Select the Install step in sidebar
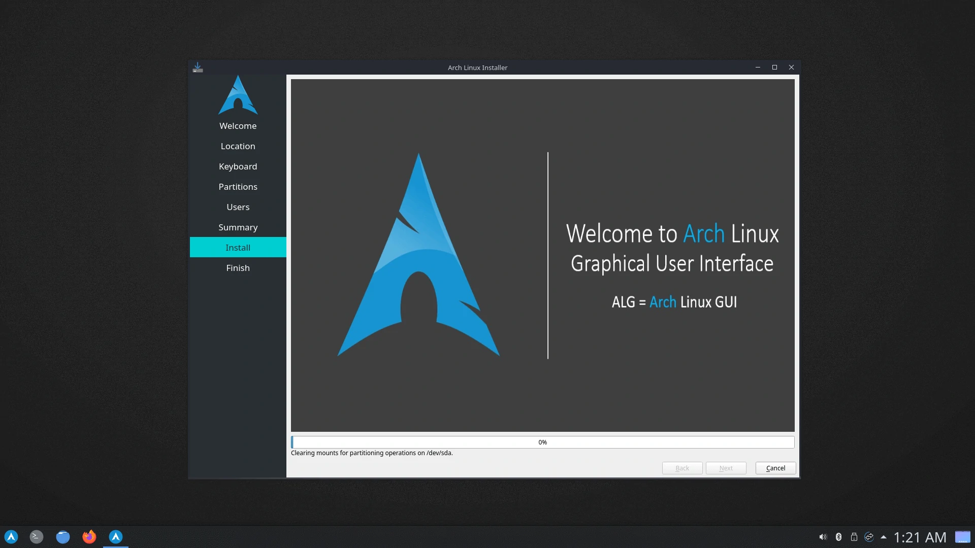The height and width of the screenshot is (548, 975). coord(238,248)
